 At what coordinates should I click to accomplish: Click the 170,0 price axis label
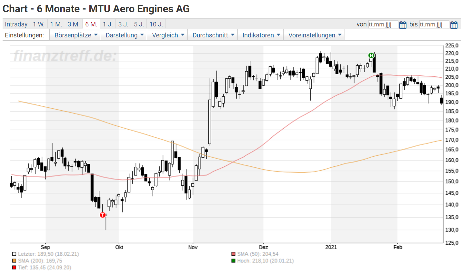coord(452,140)
